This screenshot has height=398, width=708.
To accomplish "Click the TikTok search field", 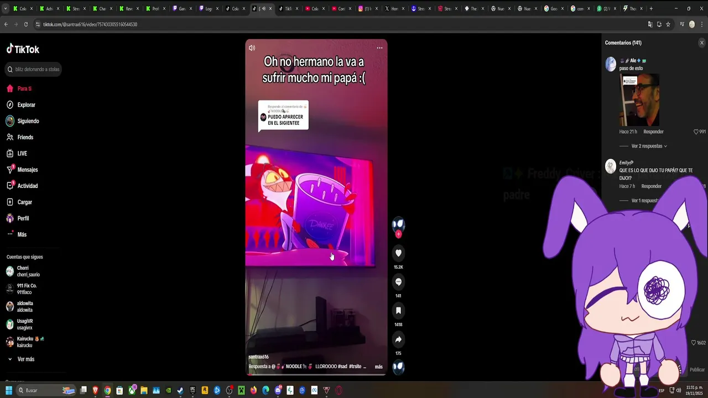I will (x=33, y=69).
